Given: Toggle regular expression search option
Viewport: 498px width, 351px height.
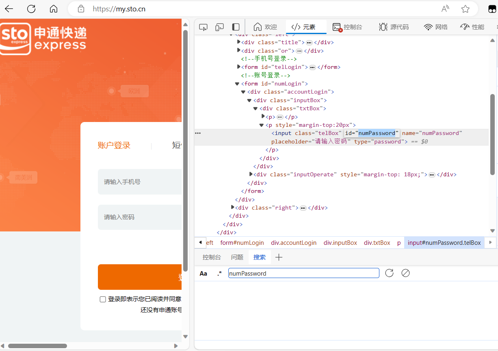Looking at the screenshot, I should point(219,273).
